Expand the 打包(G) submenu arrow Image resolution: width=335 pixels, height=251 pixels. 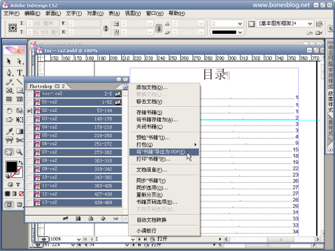[196, 145]
